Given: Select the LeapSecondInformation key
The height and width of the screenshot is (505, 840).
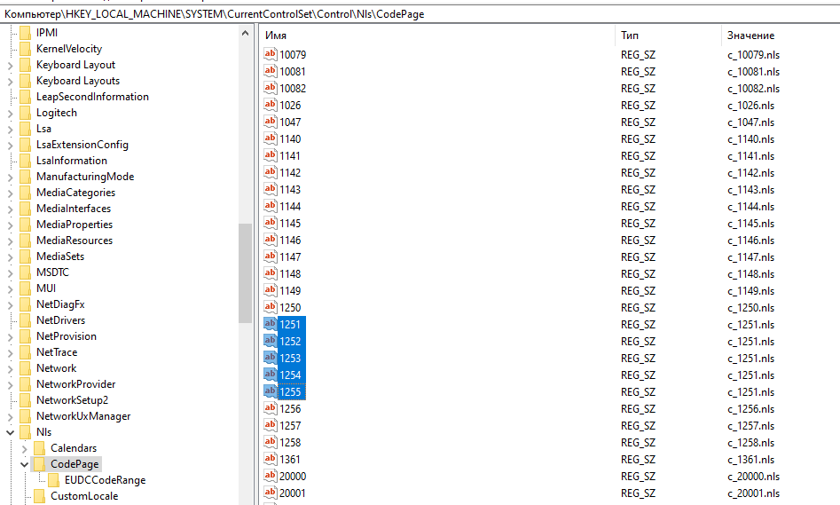Looking at the screenshot, I should coord(92,97).
